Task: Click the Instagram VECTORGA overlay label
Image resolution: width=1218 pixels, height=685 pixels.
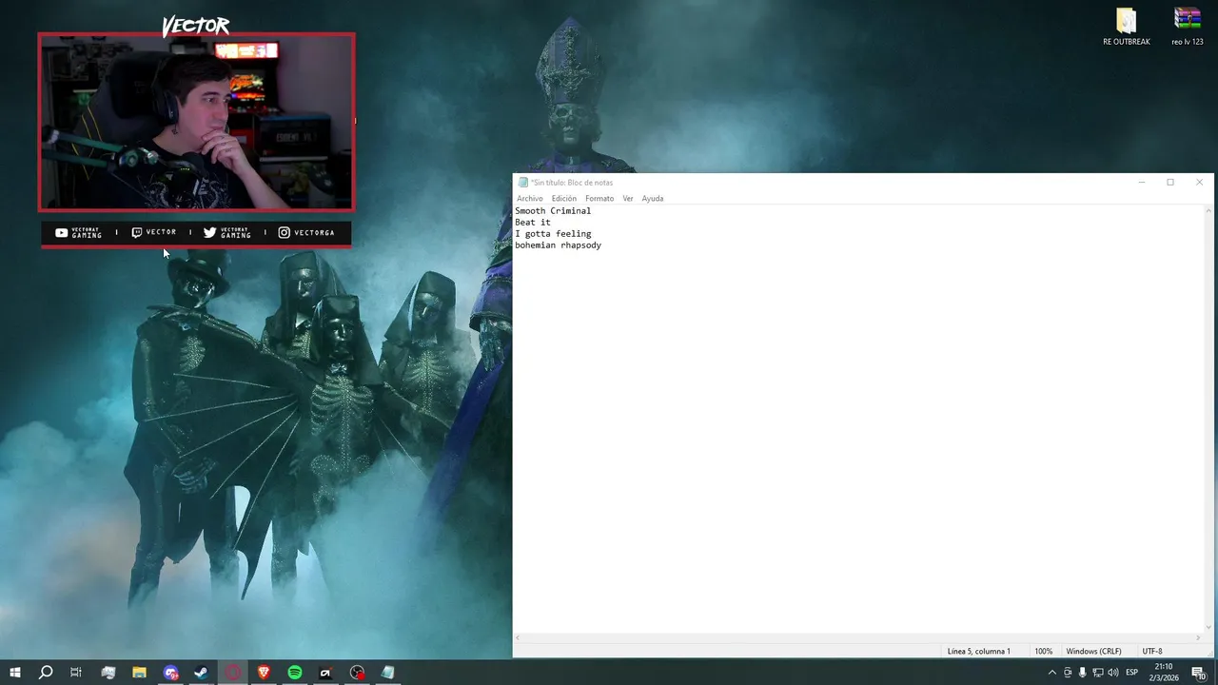Action: click(306, 232)
